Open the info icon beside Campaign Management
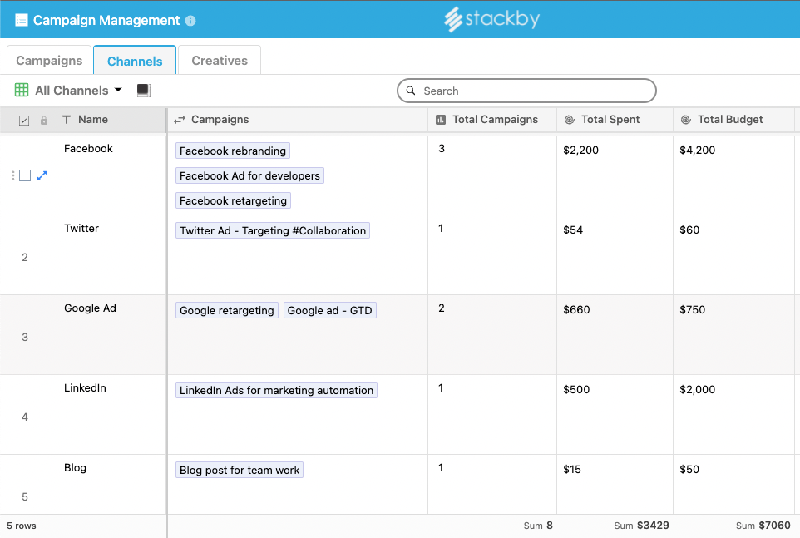The height and width of the screenshot is (538, 800). 190,21
